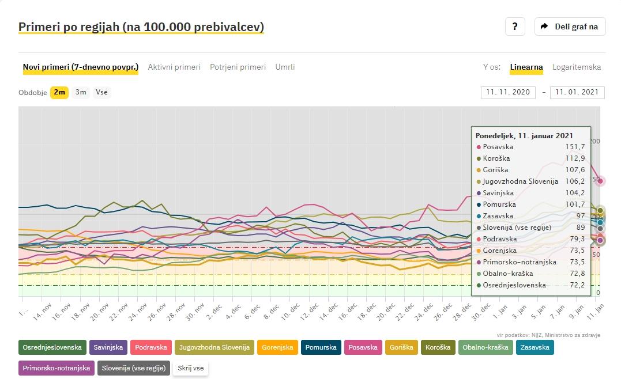Show the full Vse period
Screen dimensions: 621x379
(x=101, y=92)
